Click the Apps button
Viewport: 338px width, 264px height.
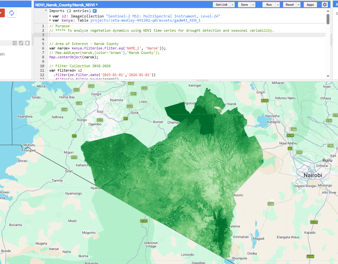310,5
